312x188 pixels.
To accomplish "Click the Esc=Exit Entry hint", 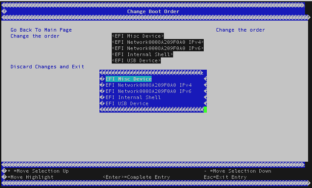I will [x=225, y=177].
